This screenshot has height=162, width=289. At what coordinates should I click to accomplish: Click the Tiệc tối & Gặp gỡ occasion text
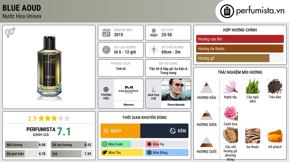(168, 71)
